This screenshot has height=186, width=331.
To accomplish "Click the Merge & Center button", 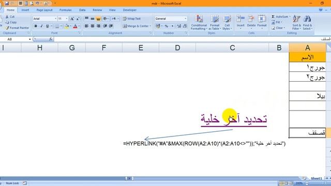I will pyautogui.click(x=137, y=26).
